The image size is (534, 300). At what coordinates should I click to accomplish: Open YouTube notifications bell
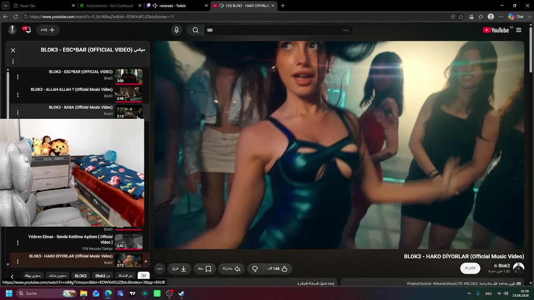[28, 30]
